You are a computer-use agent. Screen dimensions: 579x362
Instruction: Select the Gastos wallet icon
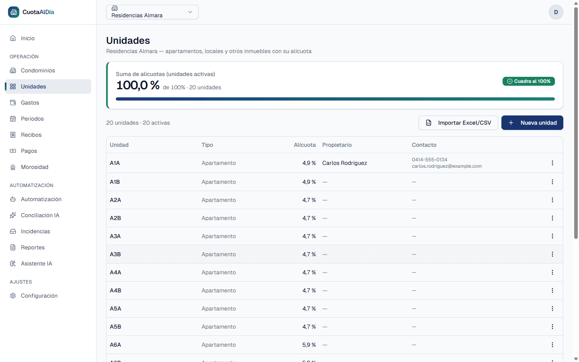(13, 103)
